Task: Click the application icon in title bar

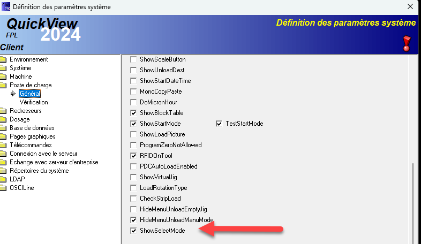Action: point(6,6)
